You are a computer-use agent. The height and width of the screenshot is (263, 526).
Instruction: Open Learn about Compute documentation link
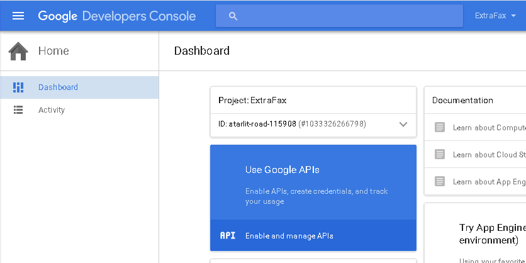click(489, 128)
